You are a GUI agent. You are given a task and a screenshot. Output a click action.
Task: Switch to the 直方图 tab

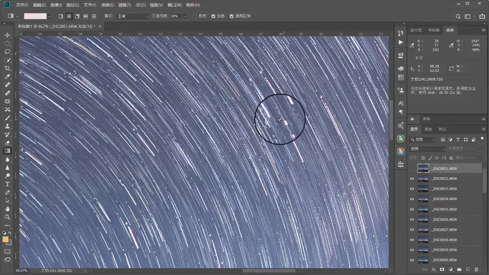pyautogui.click(x=416, y=30)
